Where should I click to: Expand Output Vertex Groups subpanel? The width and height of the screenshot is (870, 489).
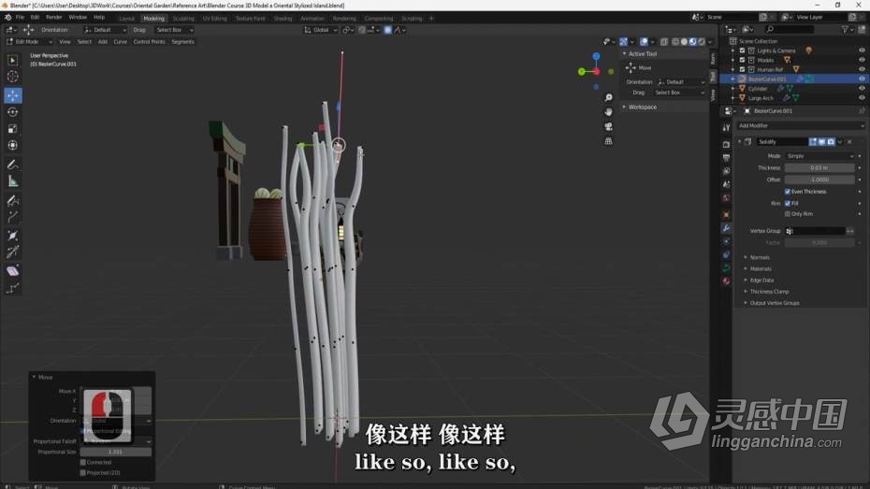click(774, 303)
